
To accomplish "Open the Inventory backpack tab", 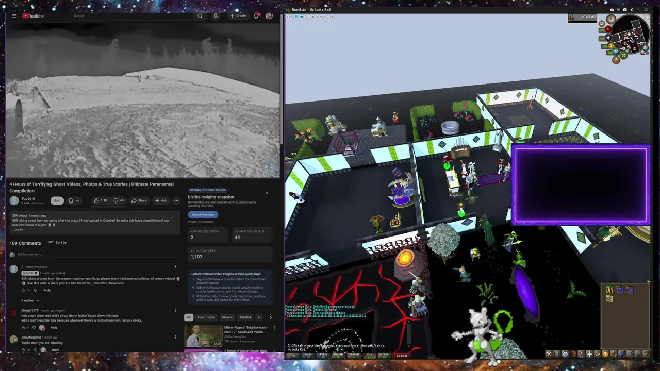I will pyautogui.click(x=573, y=354).
